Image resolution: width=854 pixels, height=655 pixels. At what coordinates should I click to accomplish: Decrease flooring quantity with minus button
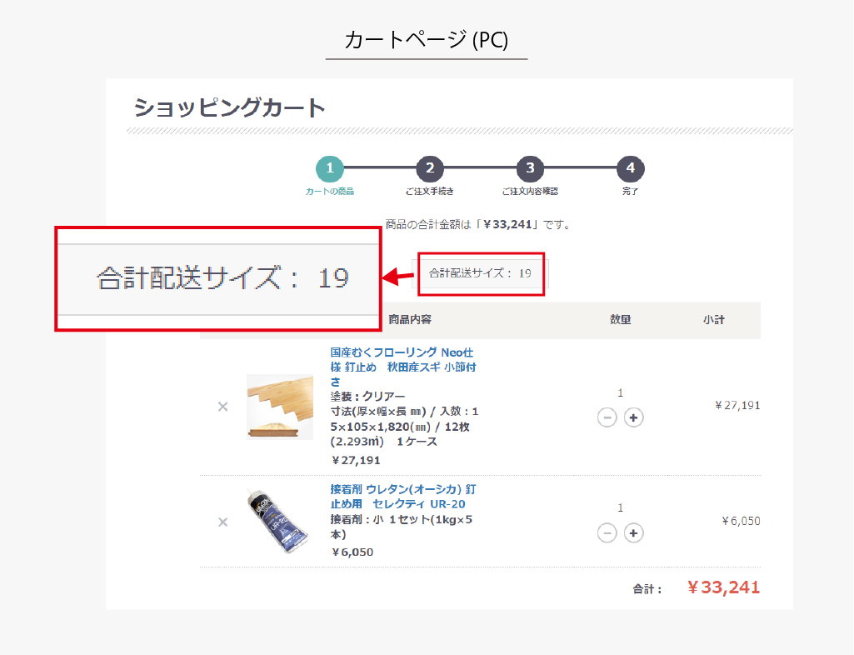[607, 417]
